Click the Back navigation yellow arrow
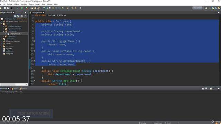The image size is (221, 124). [x=76, y=8]
